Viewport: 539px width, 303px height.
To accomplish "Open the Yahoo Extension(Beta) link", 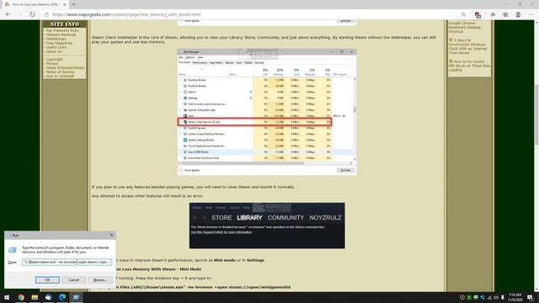I will click(x=65, y=67).
